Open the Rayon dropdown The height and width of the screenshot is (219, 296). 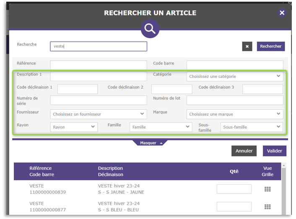pyautogui.click(x=74, y=127)
